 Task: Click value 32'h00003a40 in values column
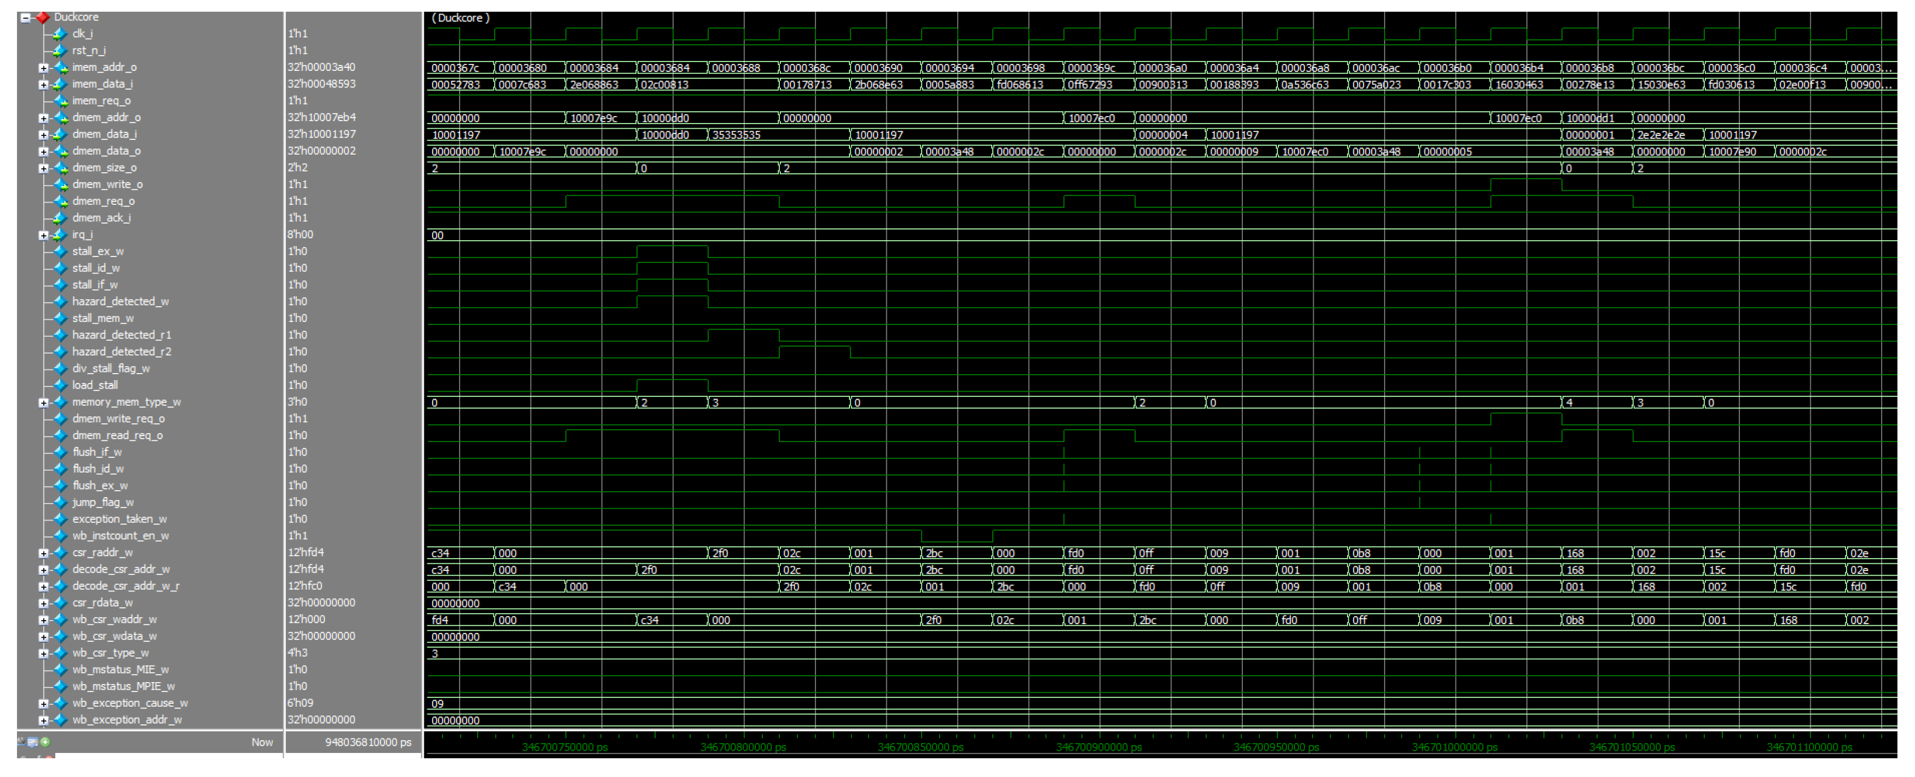(322, 68)
